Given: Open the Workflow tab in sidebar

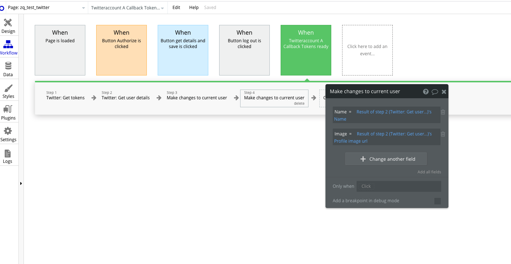Looking at the screenshot, I should point(8,48).
